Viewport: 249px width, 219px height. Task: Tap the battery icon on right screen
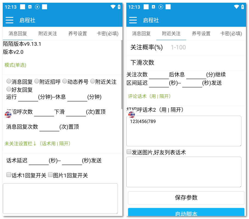pyautogui.click(x=242, y=7)
